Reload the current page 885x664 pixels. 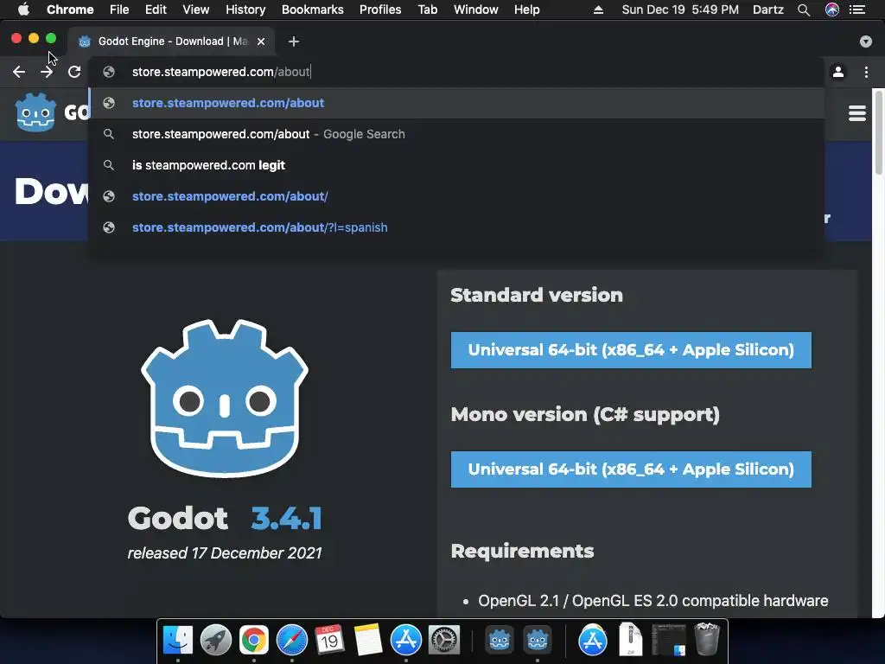point(74,72)
